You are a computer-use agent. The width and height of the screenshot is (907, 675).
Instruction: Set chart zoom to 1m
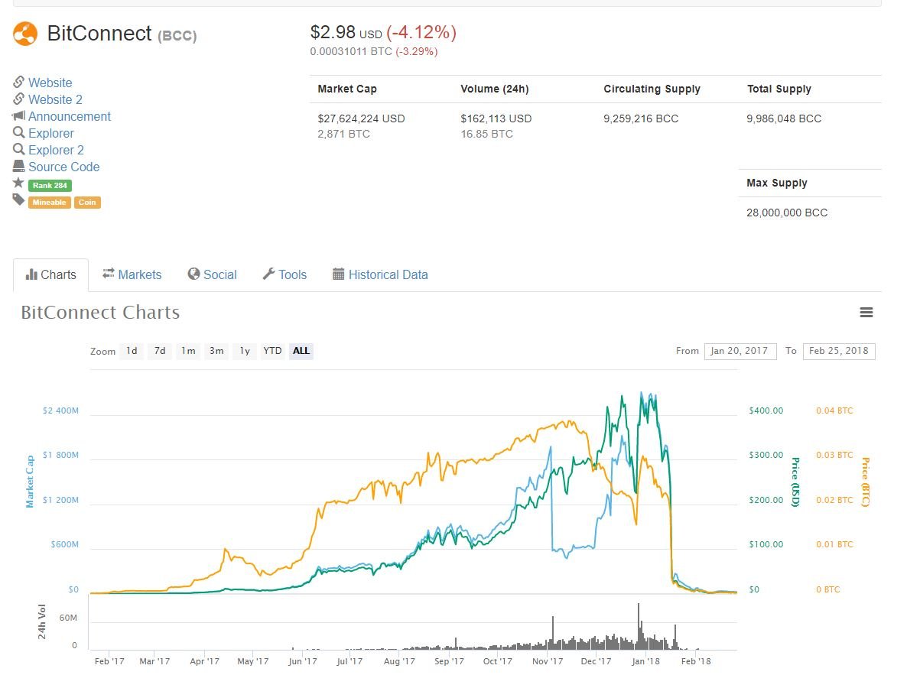pos(188,351)
